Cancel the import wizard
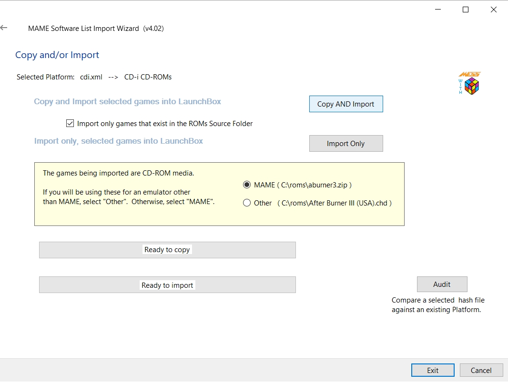The height and width of the screenshot is (382, 508). point(481,371)
